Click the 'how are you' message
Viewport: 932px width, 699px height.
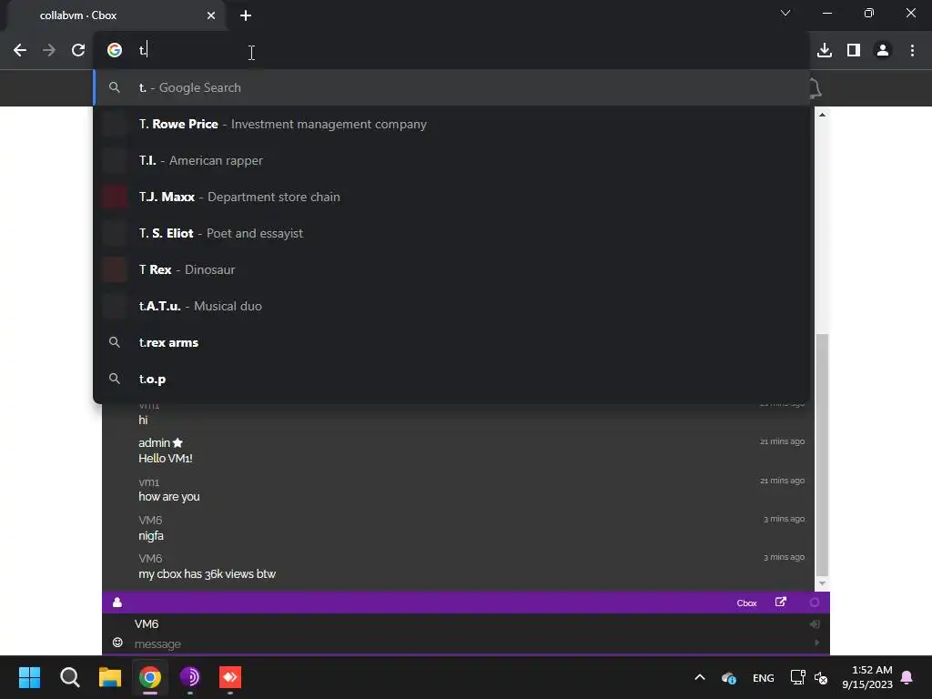[168, 497]
